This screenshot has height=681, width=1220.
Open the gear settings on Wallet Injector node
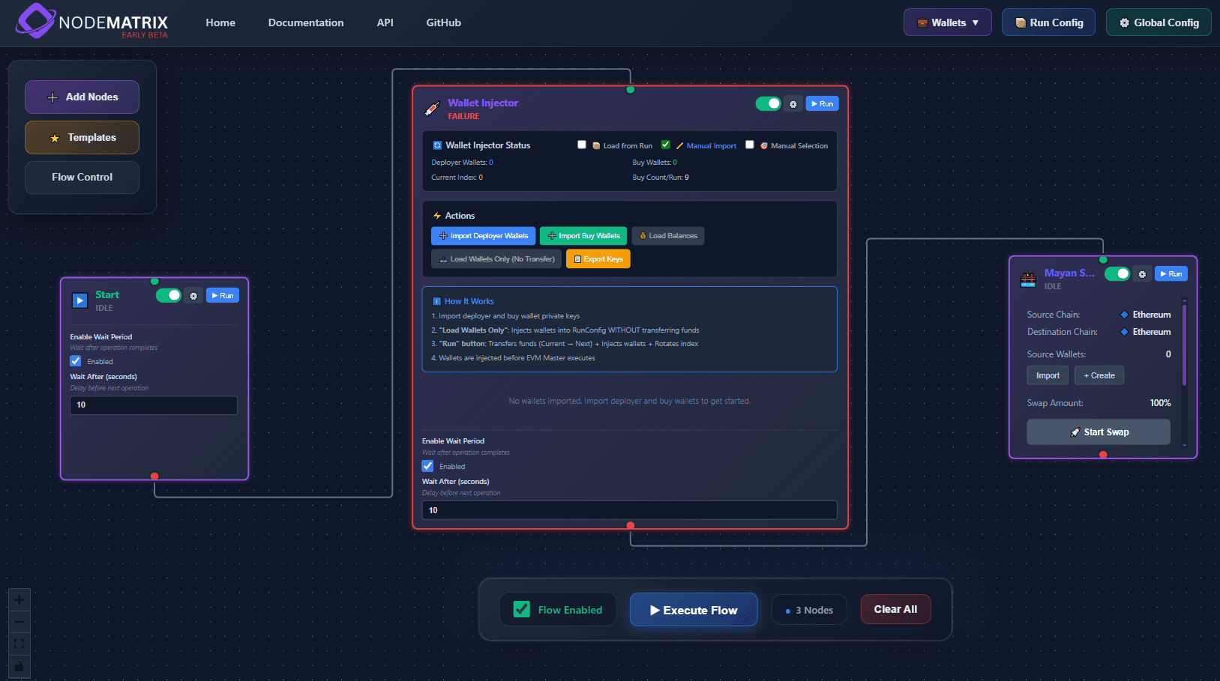pos(793,103)
